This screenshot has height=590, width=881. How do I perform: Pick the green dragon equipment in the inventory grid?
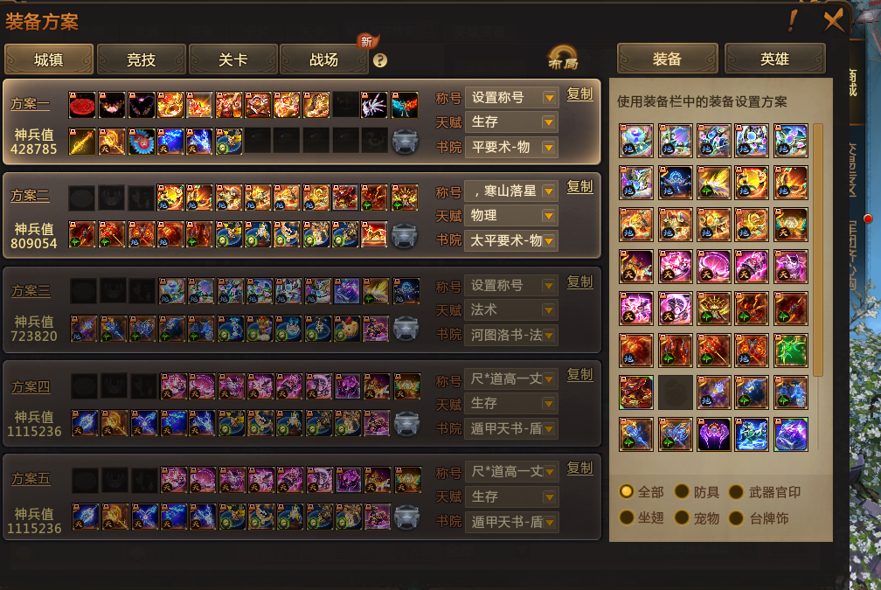[x=790, y=350]
